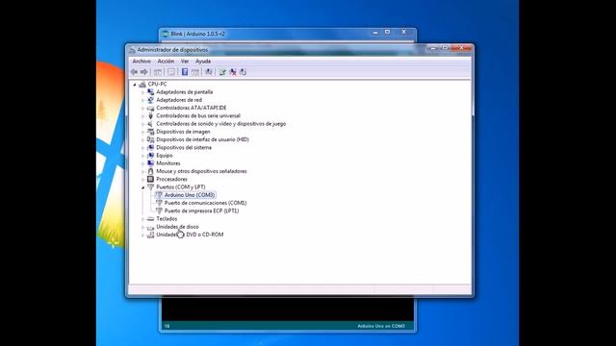Select Puerto de impresora ECP (LPT1) label
Screen dimensions: 616x346
click(201, 210)
